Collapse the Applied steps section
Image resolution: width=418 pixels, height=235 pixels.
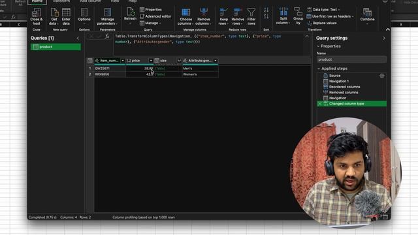(319, 69)
